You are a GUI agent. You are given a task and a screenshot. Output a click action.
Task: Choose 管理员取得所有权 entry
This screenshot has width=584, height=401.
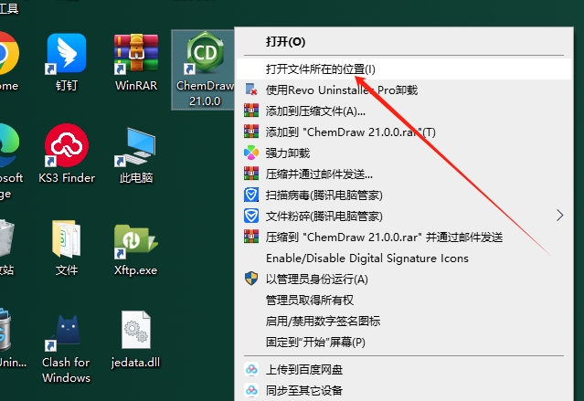[404, 301]
